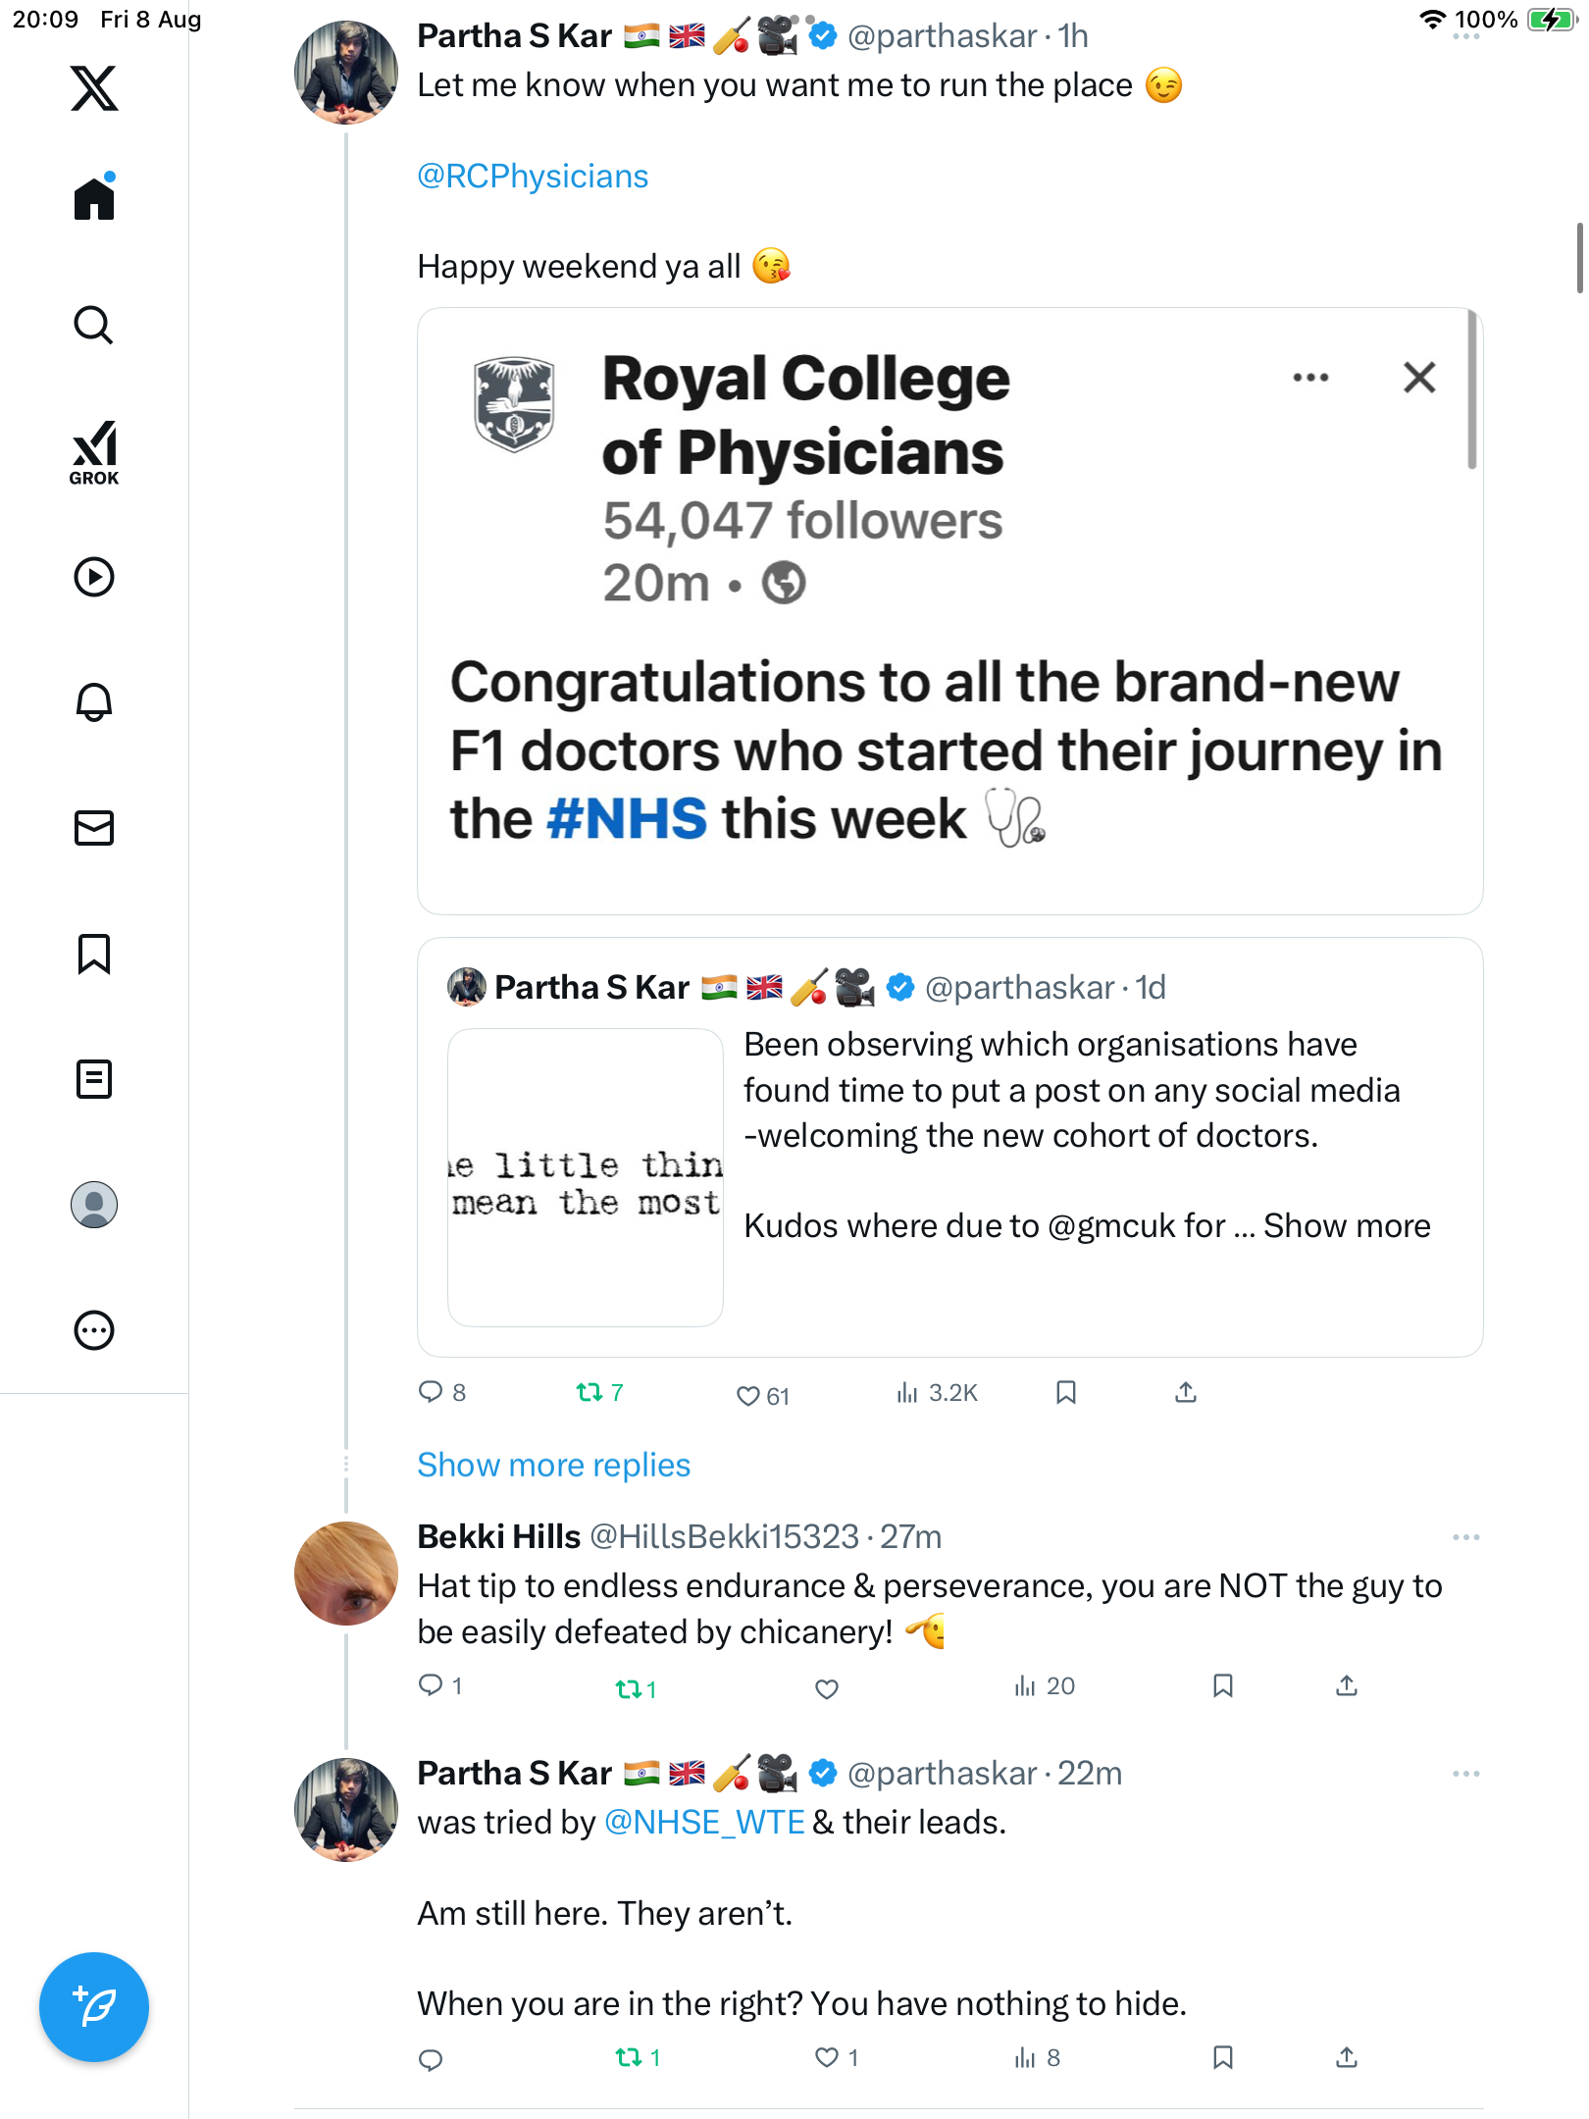Image resolution: width=1589 pixels, height=2119 pixels.
Task: Open the Search page
Action: [94, 325]
